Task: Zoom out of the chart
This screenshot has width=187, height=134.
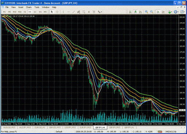Action: [x=152, y=12]
